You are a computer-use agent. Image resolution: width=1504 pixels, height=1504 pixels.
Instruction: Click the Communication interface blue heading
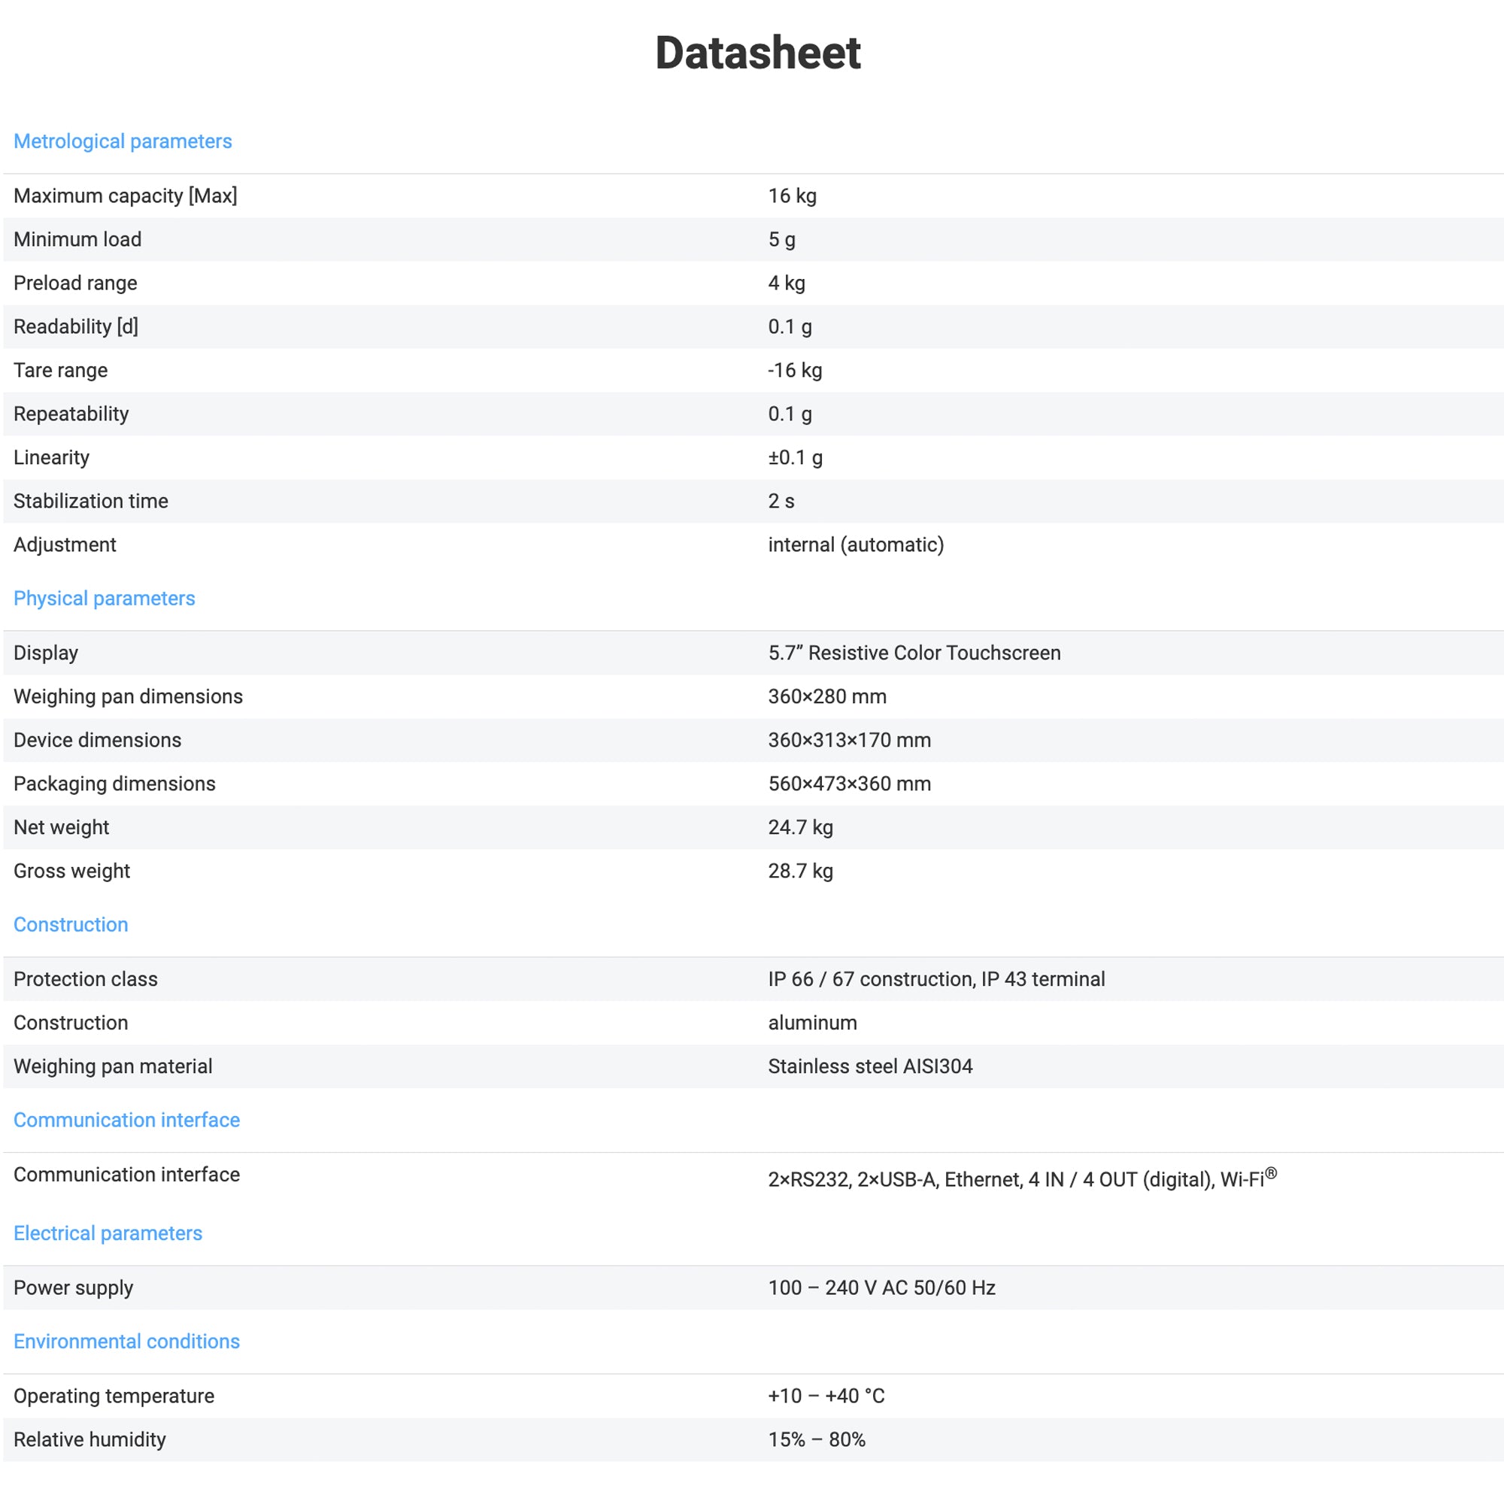[x=126, y=1120]
